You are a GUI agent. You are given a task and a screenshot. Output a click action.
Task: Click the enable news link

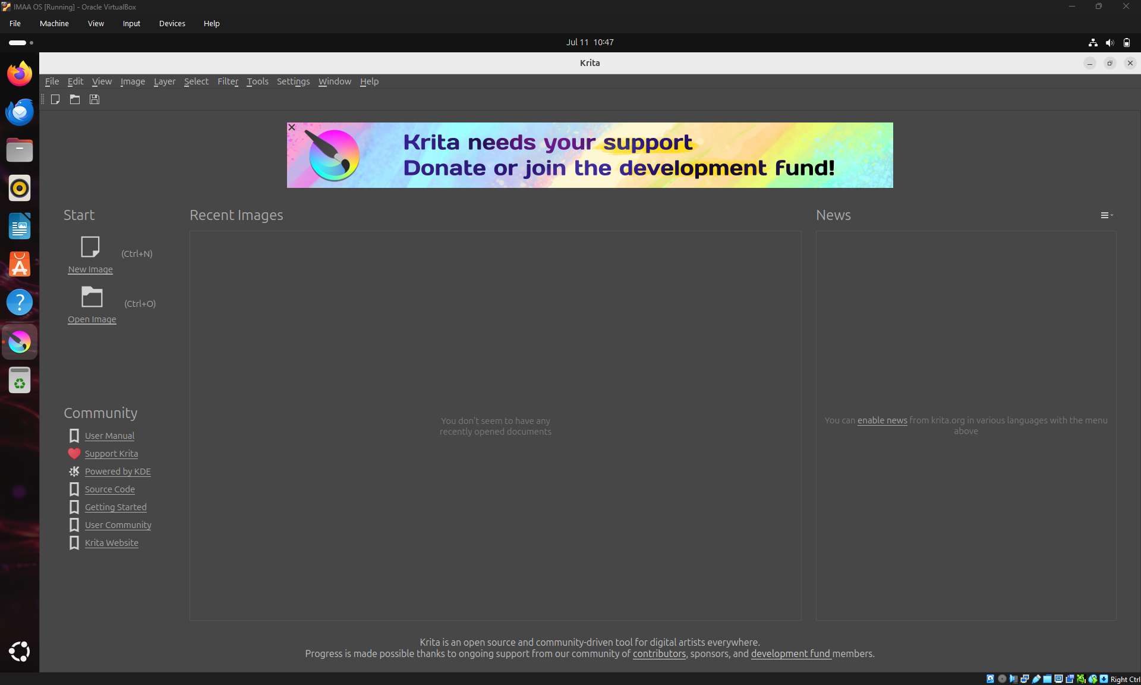pyautogui.click(x=882, y=420)
